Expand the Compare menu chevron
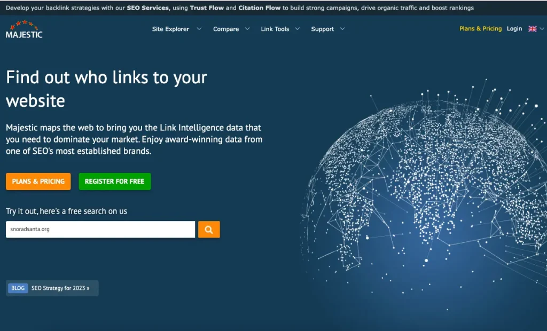 tap(247, 29)
